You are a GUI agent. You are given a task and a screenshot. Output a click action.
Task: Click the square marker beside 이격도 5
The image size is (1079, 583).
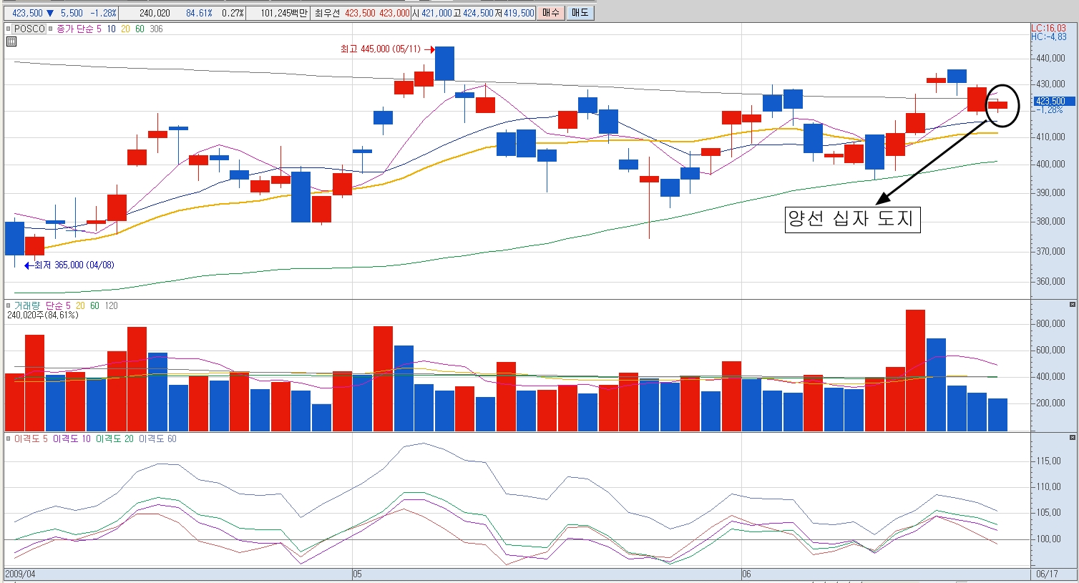click(9, 439)
